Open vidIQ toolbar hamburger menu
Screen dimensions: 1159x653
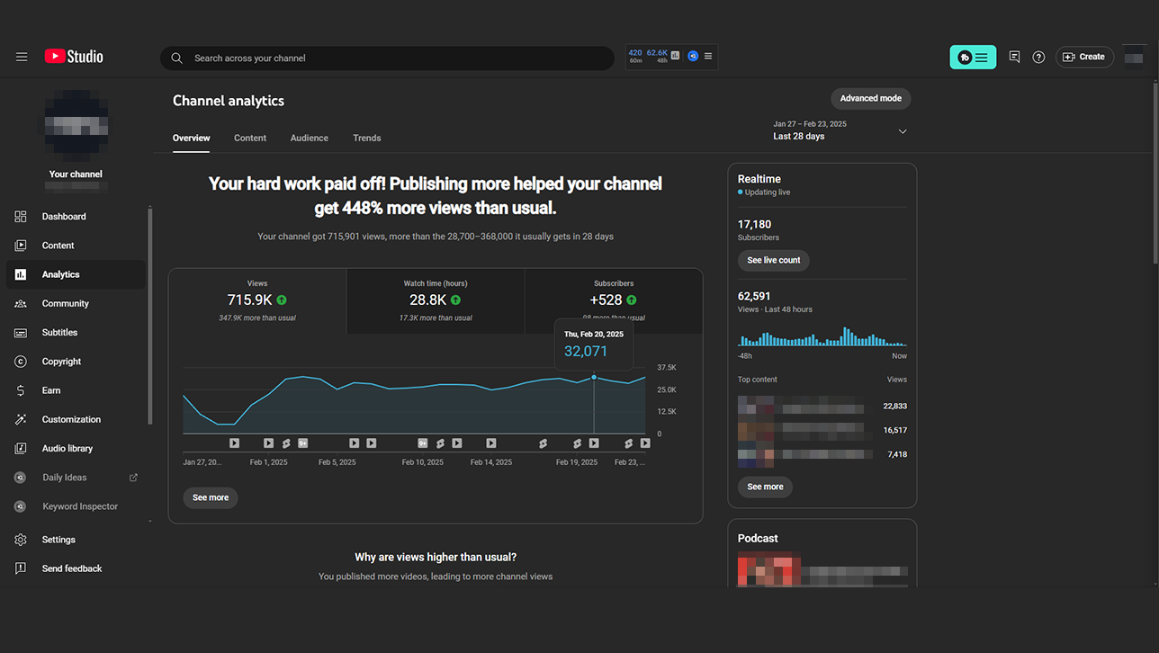(708, 56)
